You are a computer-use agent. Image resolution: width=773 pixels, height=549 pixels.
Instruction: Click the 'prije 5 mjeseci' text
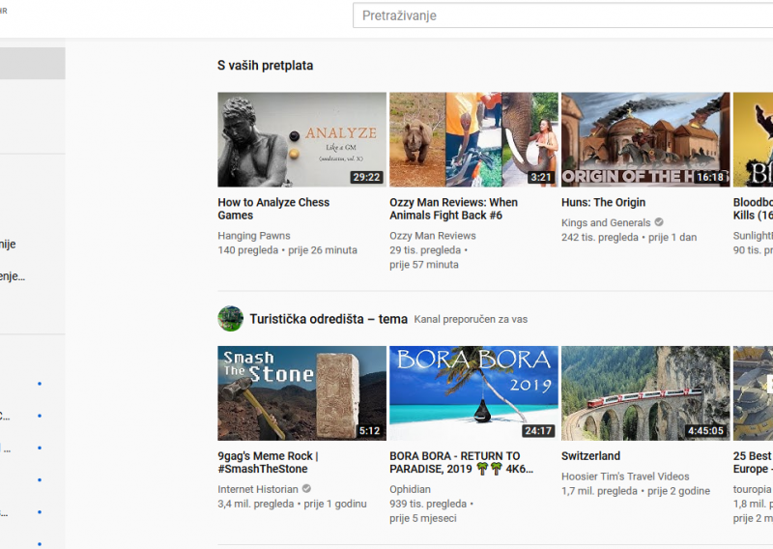pyautogui.click(x=423, y=518)
